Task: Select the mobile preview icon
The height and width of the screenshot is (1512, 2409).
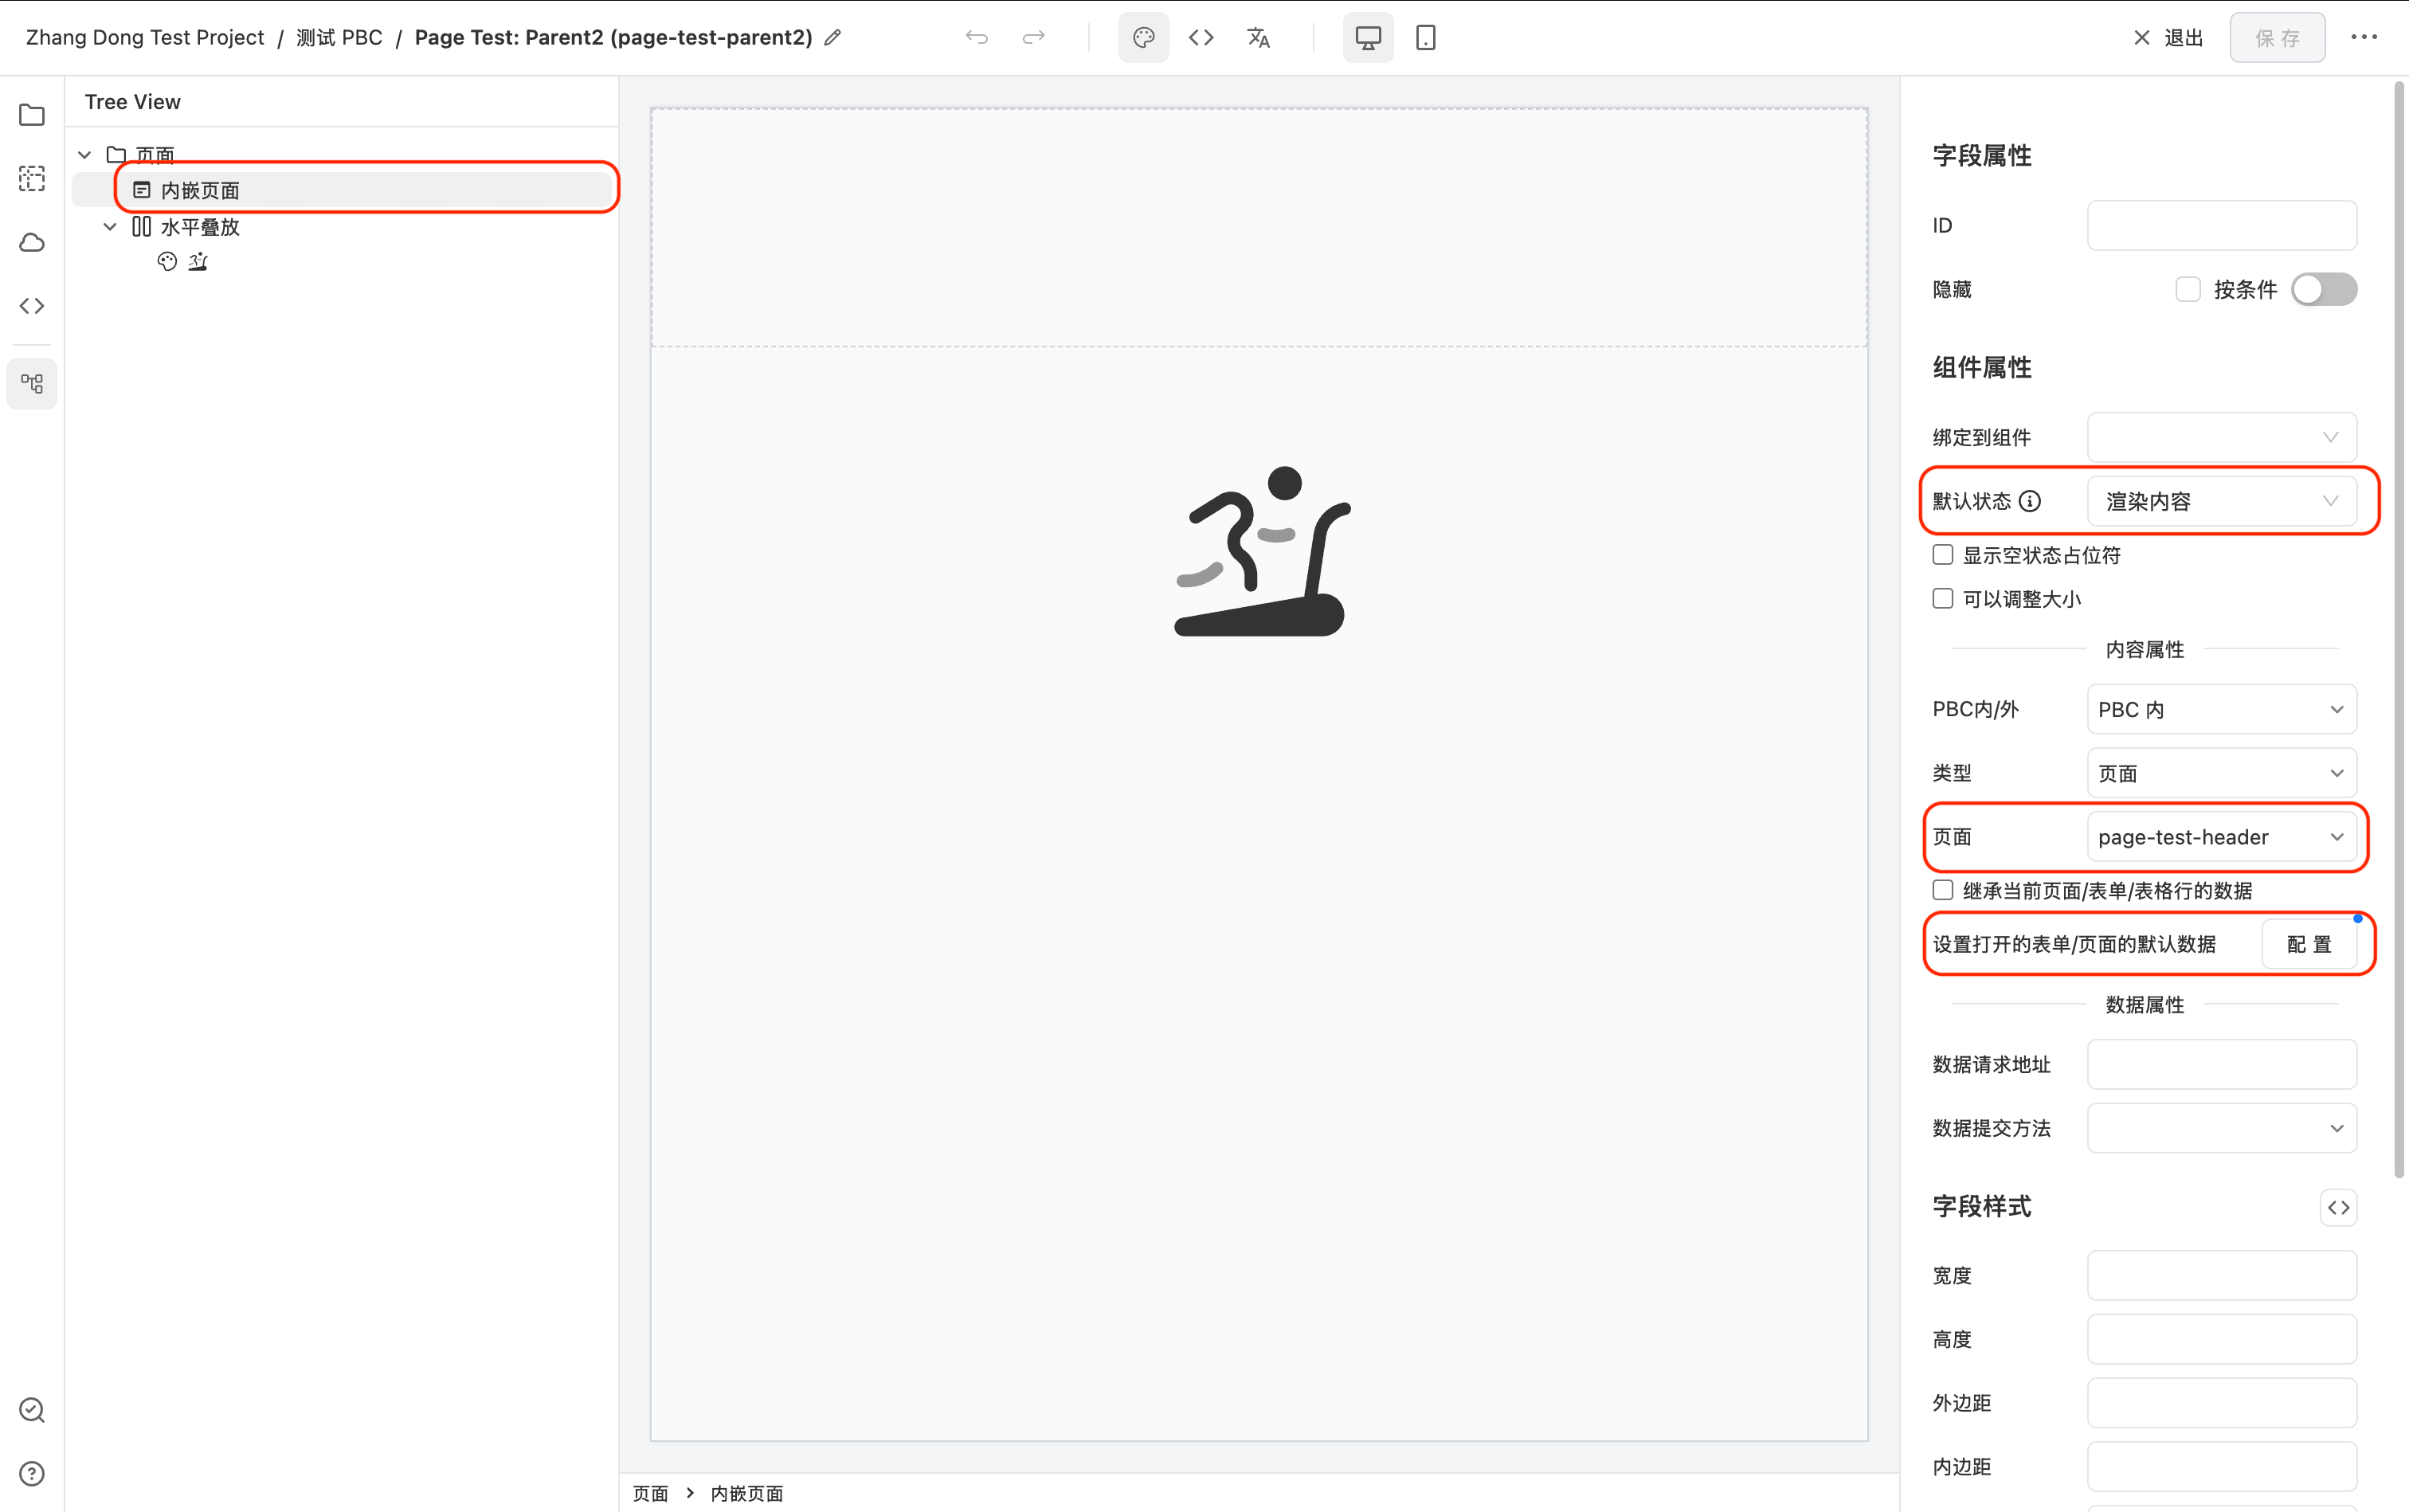Action: tap(1426, 38)
